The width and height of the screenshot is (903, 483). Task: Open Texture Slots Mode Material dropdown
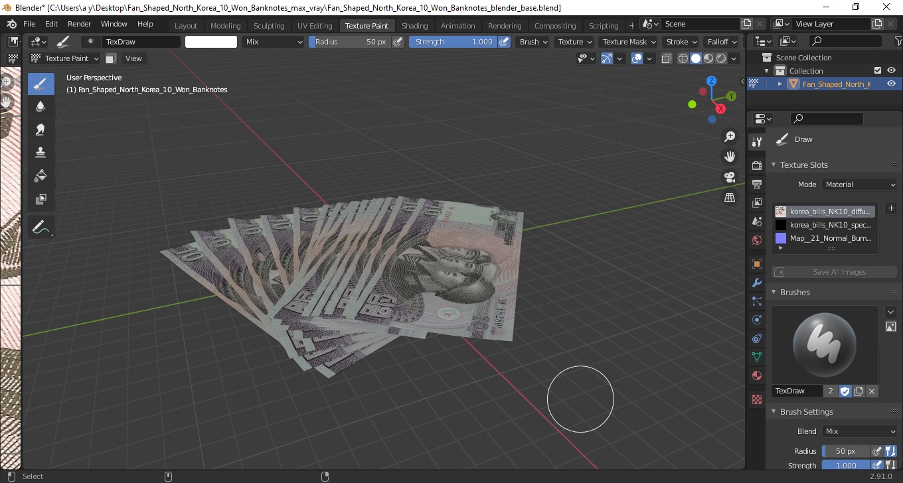tap(860, 184)
